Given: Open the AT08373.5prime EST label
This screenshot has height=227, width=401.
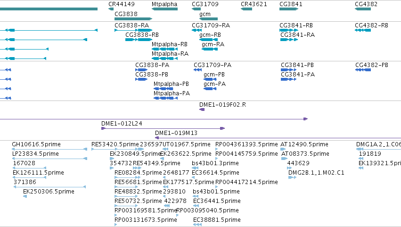Looking at the screenshot, I should (x=305, y=154).
